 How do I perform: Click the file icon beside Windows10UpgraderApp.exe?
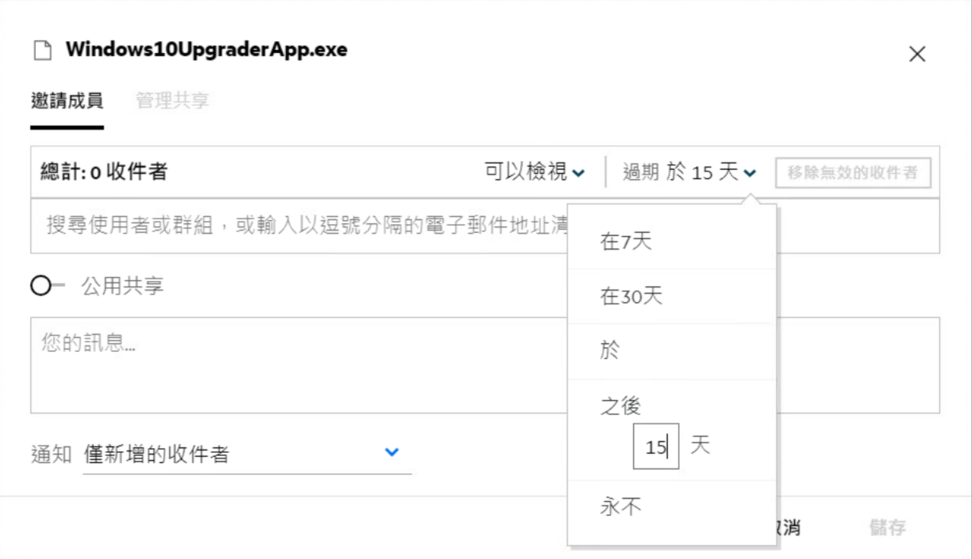tap(42, 50)
